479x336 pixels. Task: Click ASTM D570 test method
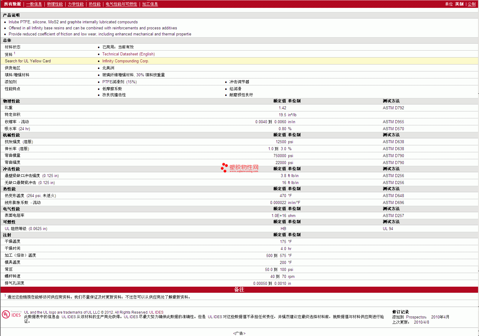click(393, 129)
